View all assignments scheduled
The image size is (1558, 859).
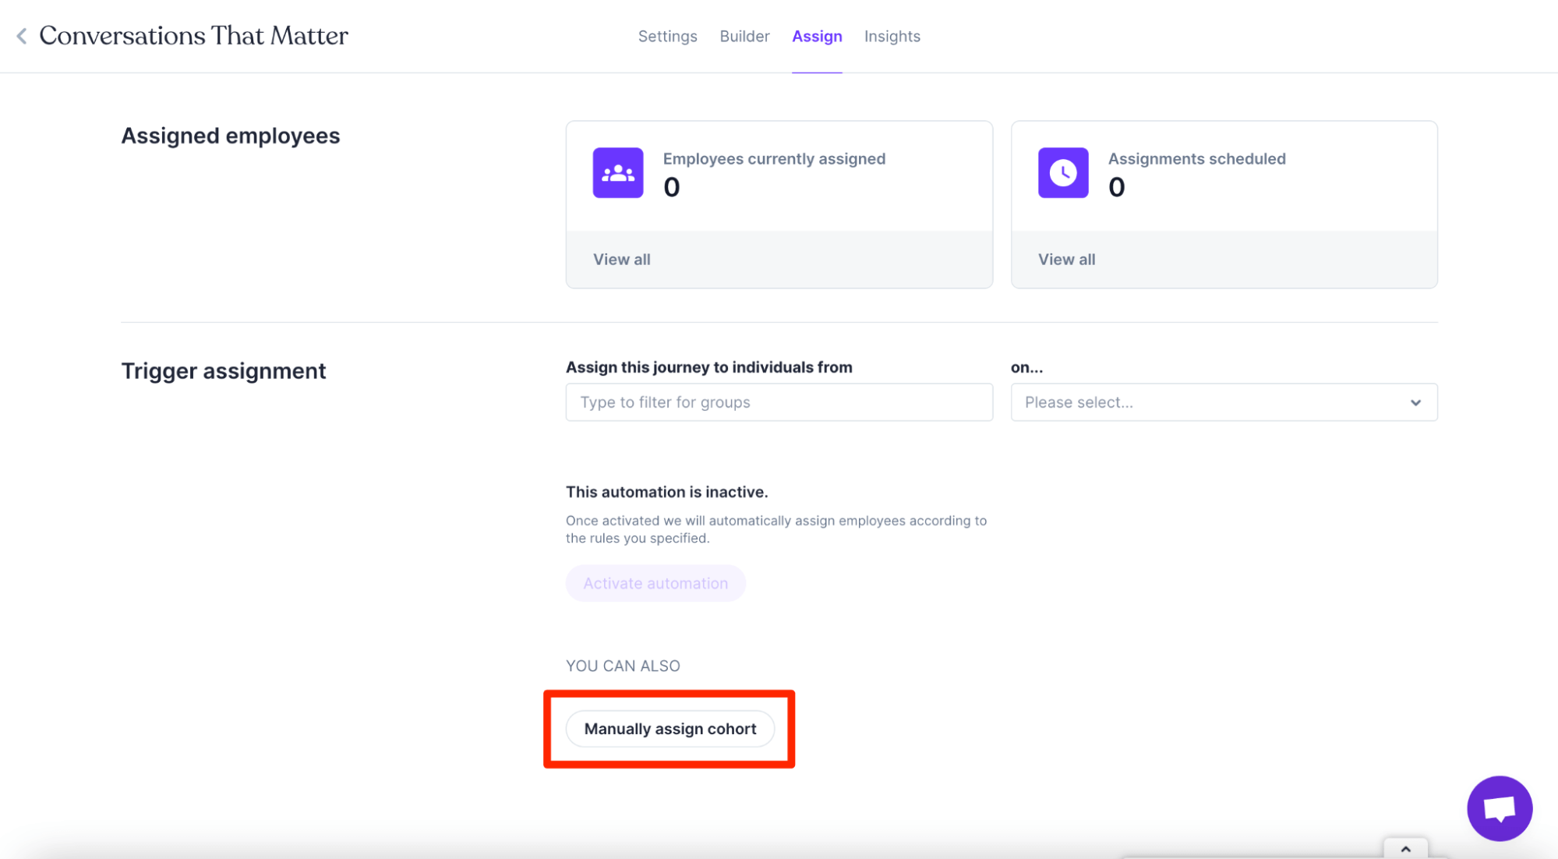[x=1065, y=260]
